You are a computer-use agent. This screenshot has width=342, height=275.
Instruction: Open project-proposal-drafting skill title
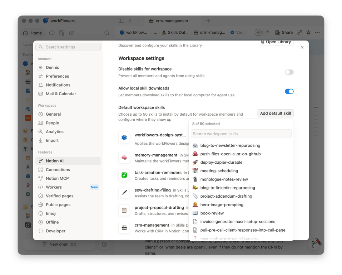159,207
